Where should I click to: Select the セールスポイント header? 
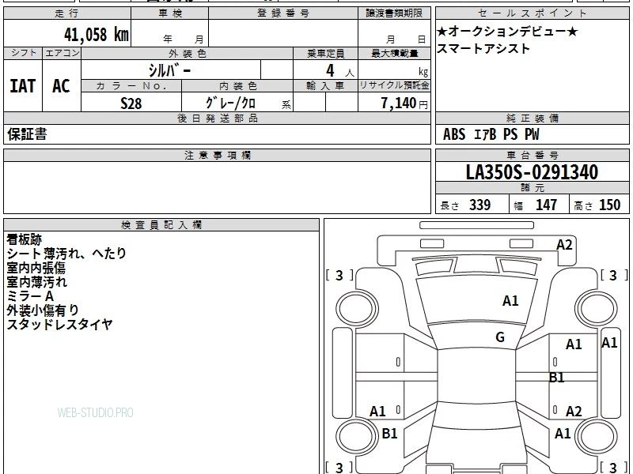coord(532,13)
